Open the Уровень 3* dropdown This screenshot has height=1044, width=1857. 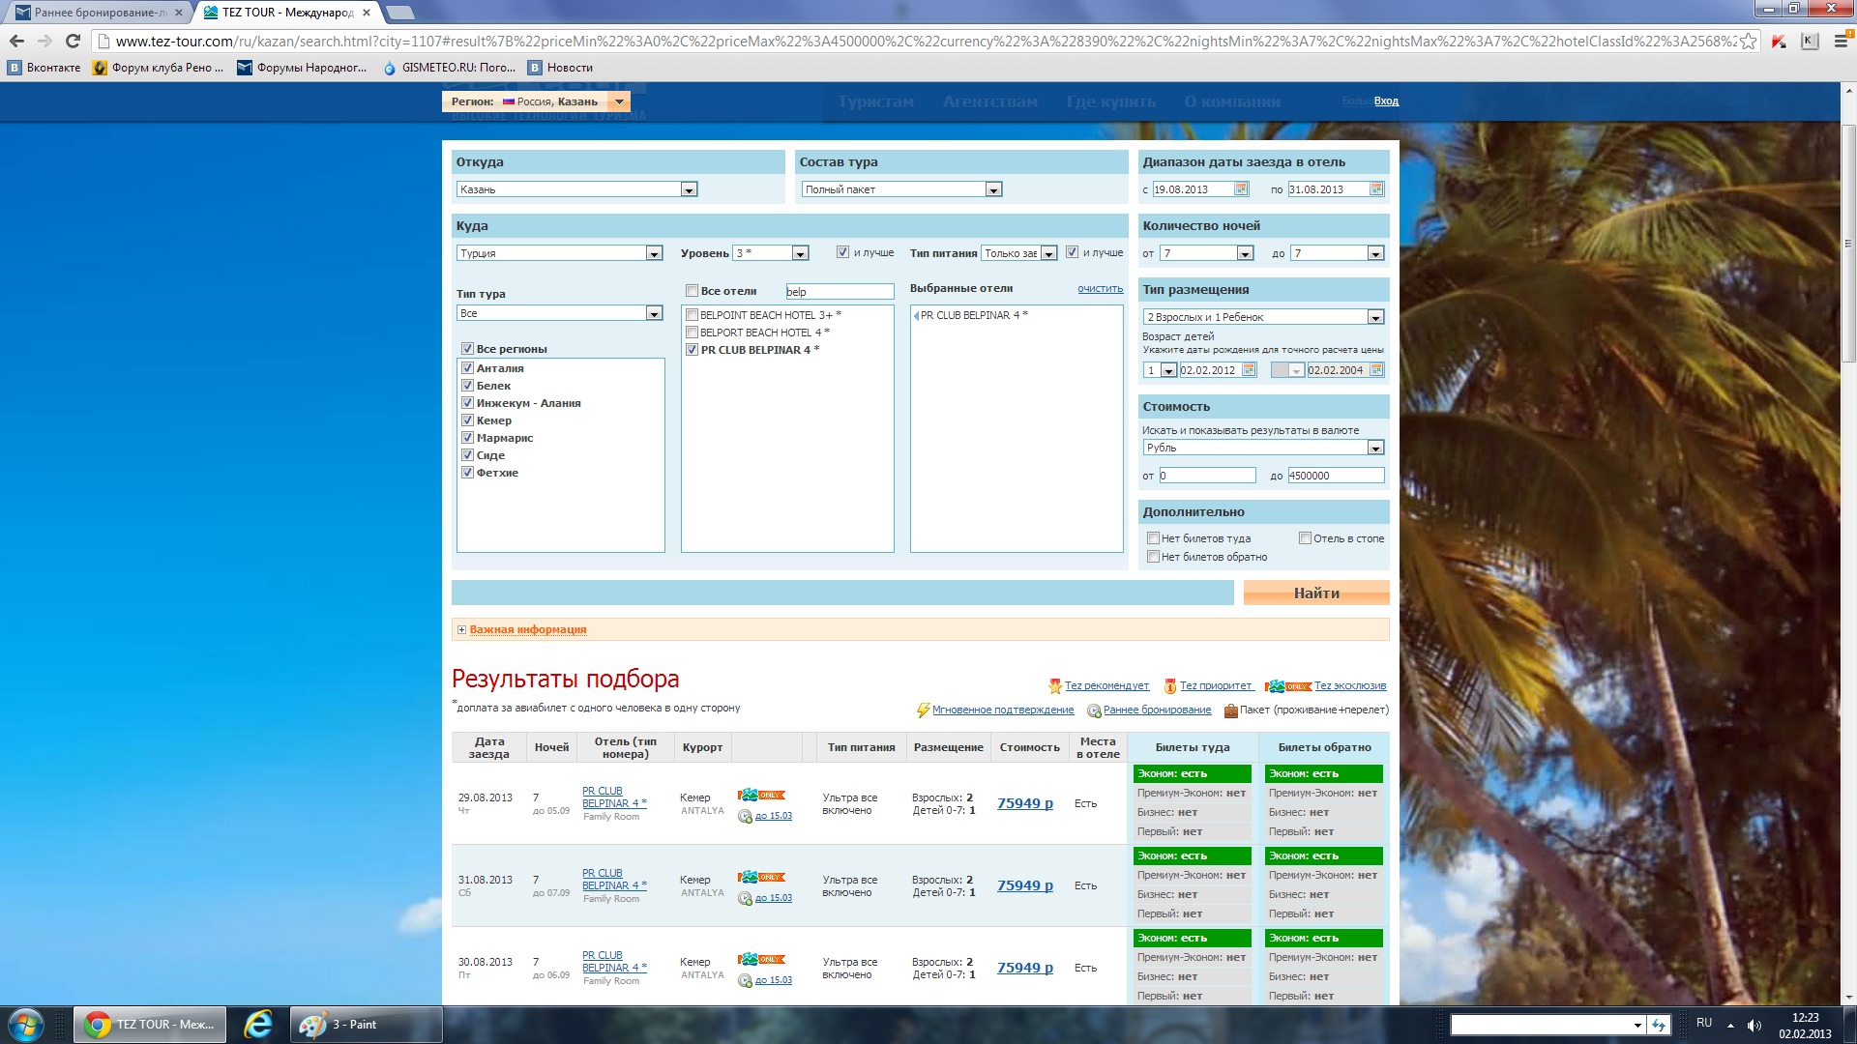(x=771, y=253)
